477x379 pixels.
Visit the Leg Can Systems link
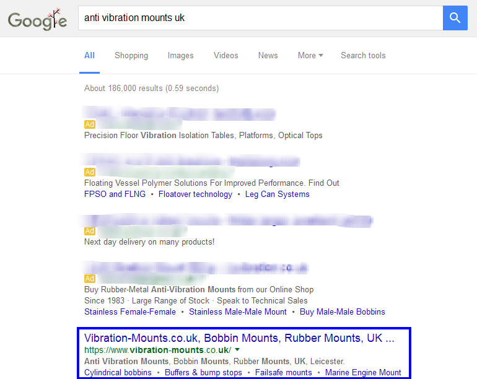pyautogui.click(x=277, y=194)
